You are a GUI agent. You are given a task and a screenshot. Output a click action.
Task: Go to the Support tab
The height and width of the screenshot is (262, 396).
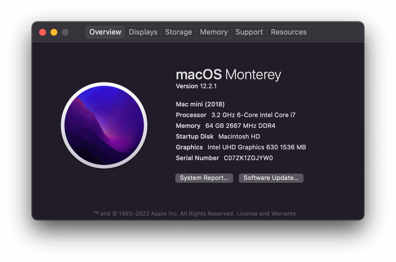coord(249,32)
